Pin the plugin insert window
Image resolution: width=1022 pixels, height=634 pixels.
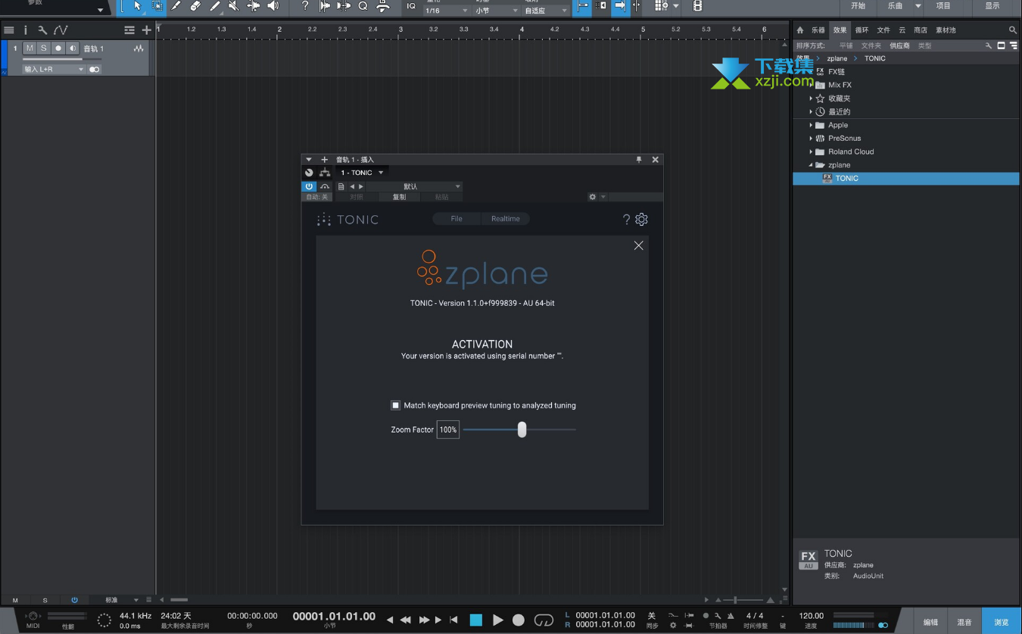[638, 159]
